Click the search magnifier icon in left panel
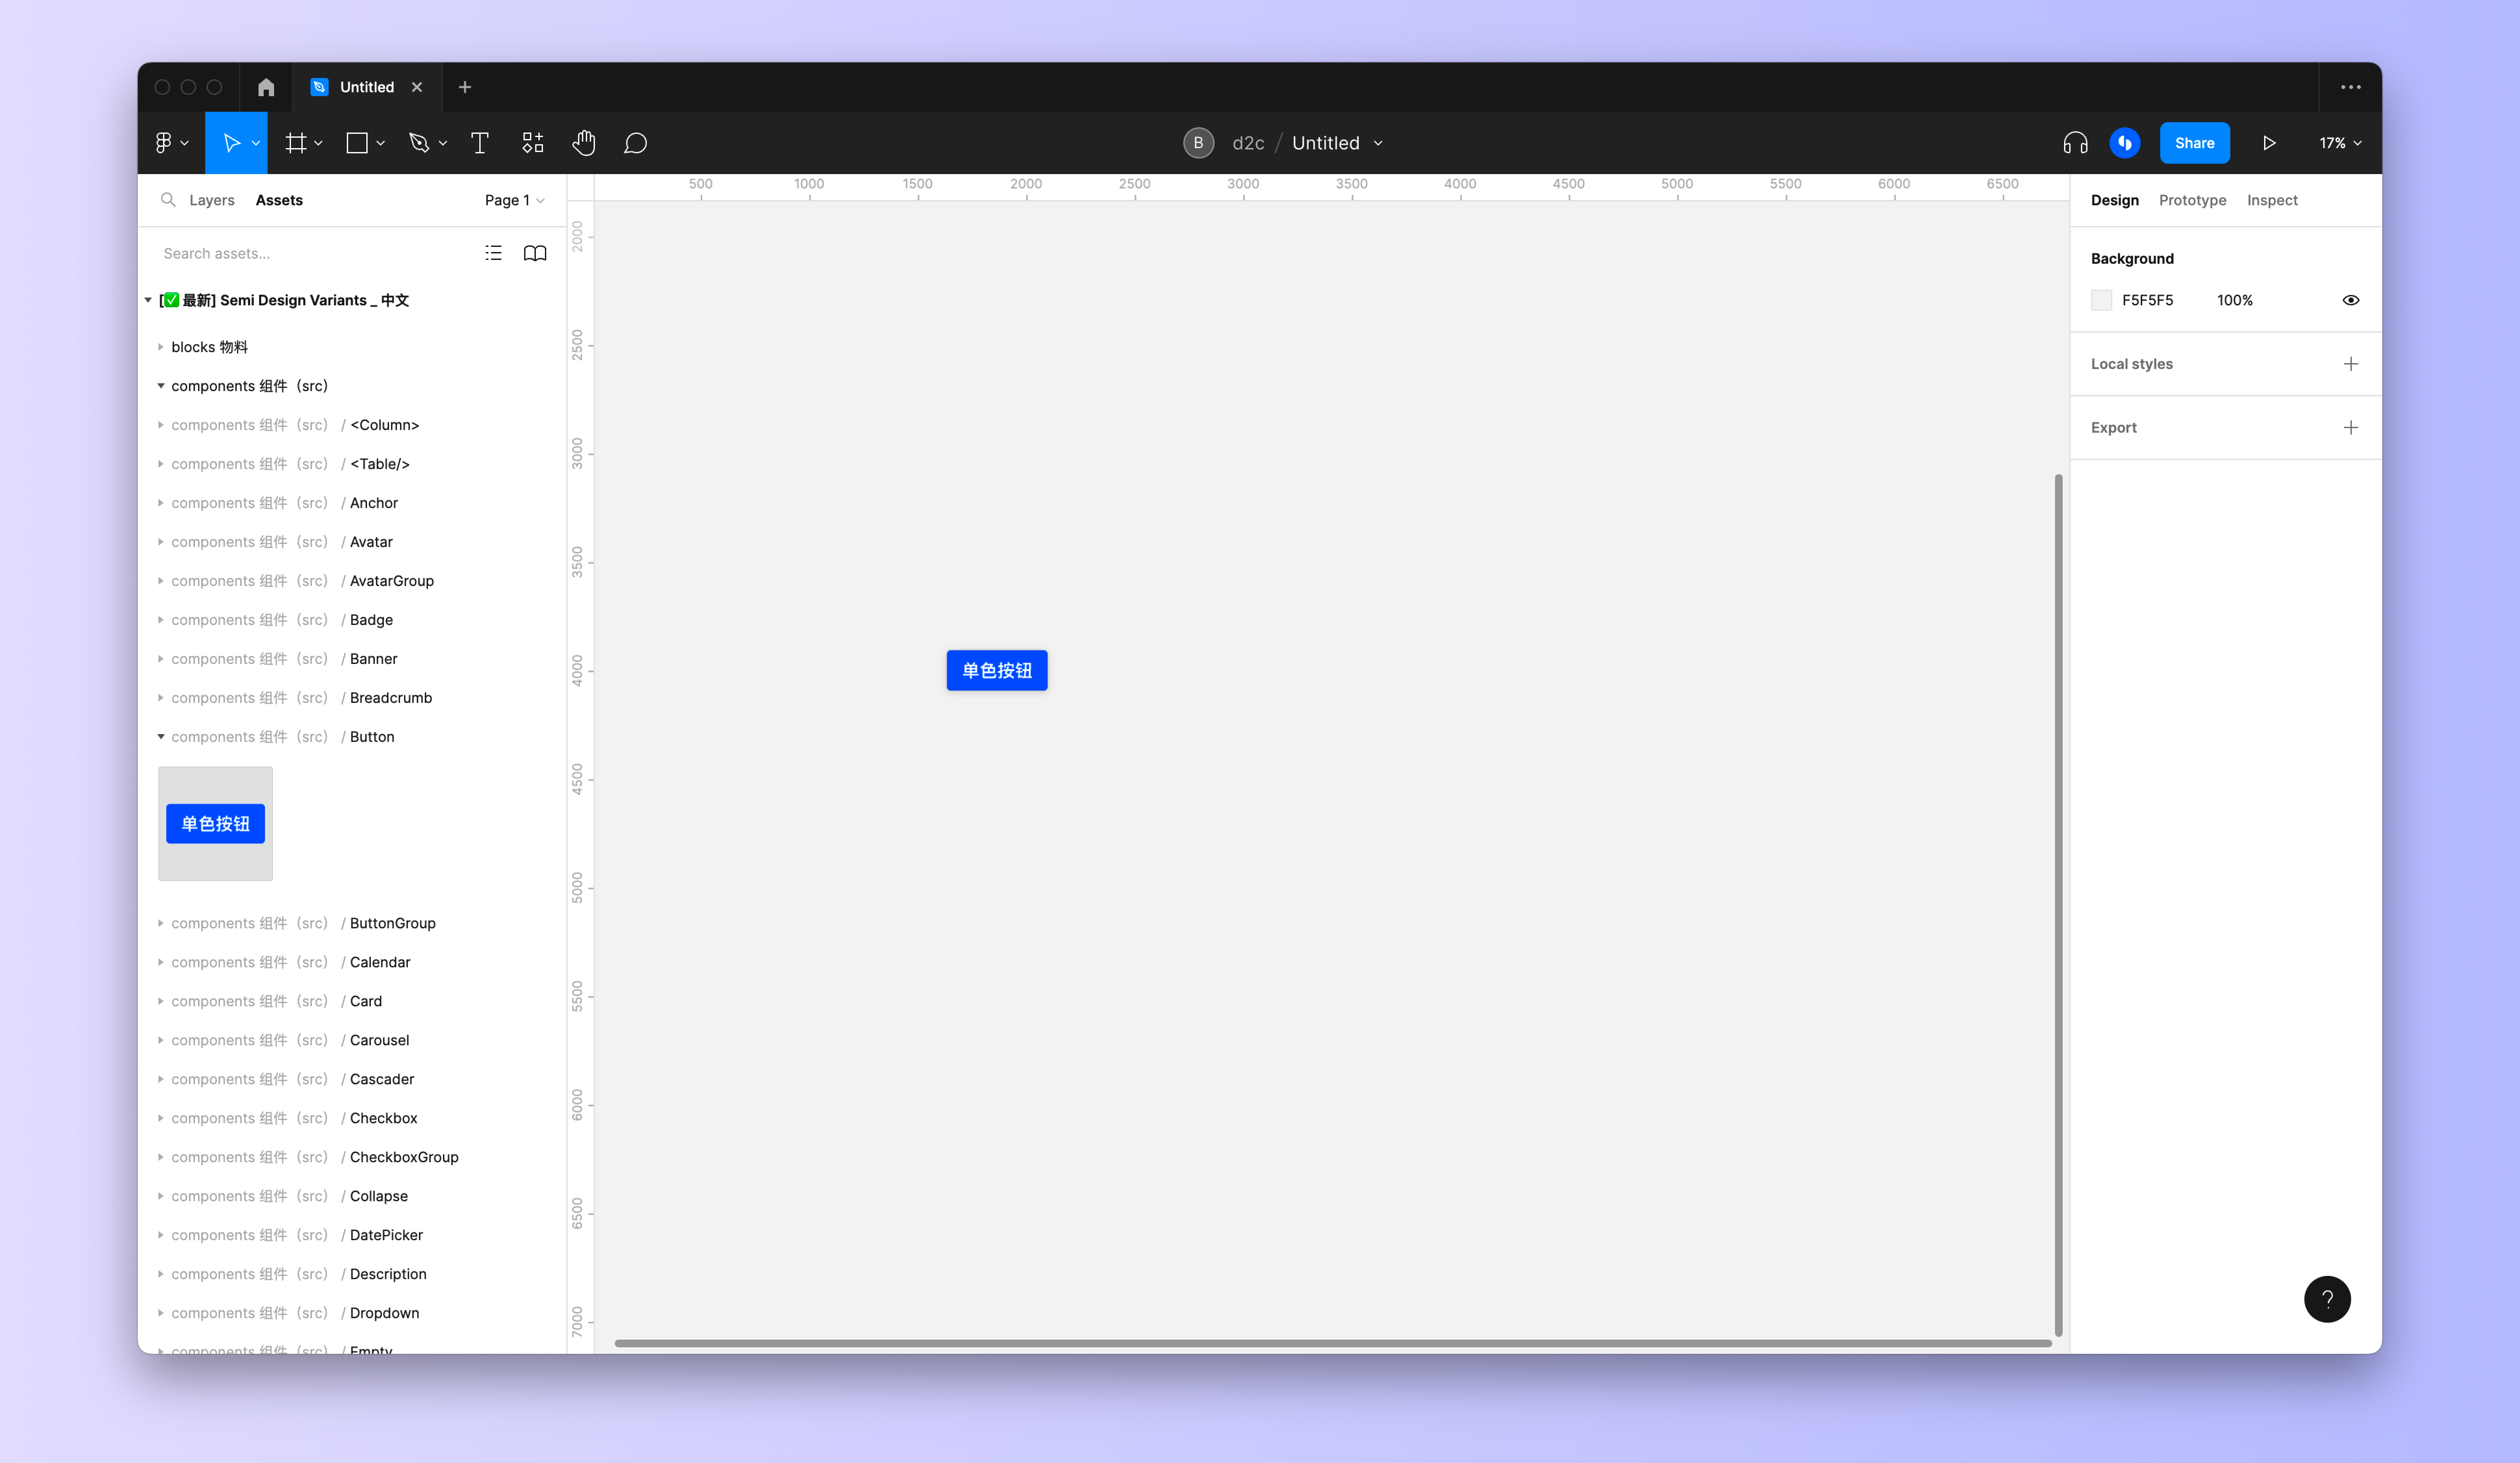Viewport: 2520px width, 1463px height. coord(168,200)
